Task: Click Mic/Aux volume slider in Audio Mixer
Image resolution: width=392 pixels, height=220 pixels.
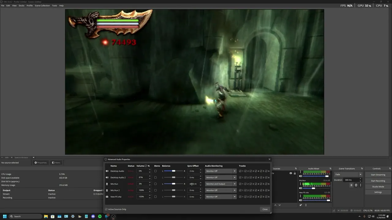Action: [316, 188]
